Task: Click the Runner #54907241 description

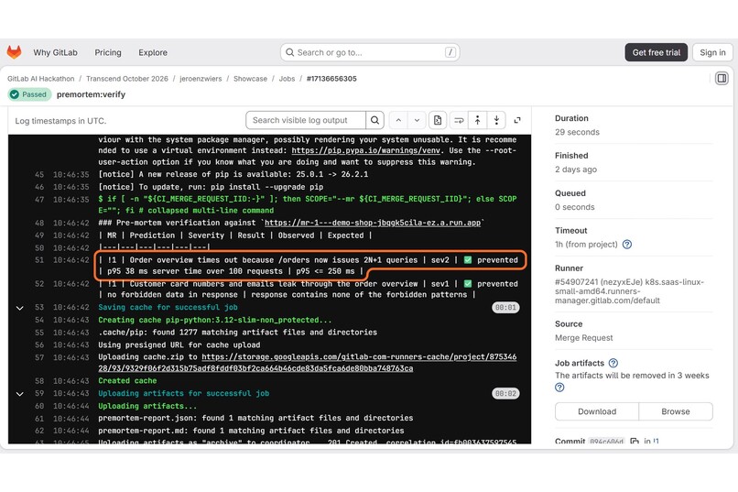Action: [629, 291]
